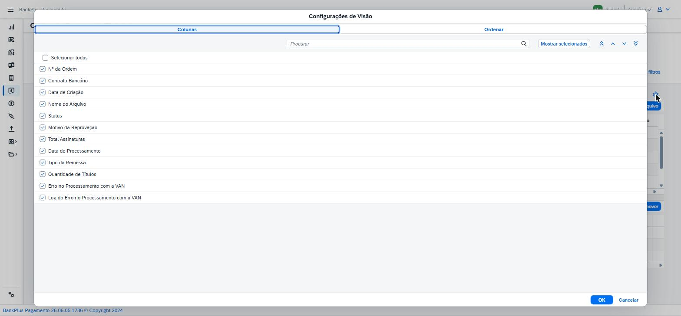
Task: Click the user profile icon in header
Action: point(659,9)
